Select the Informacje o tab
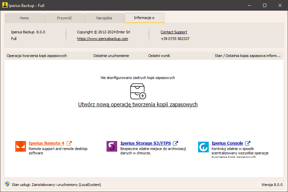The width and height of the screenshot is (288, 192). (144, 18)
